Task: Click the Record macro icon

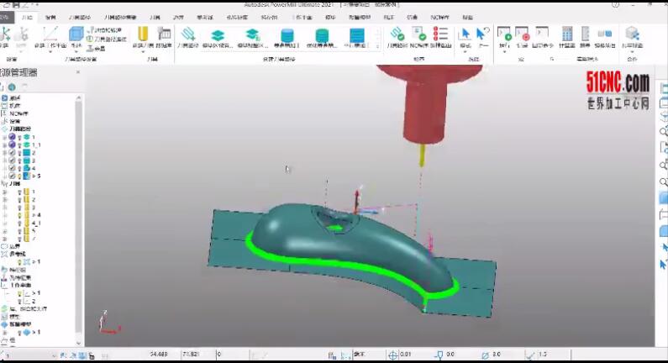Action: [x=522, y=34]
